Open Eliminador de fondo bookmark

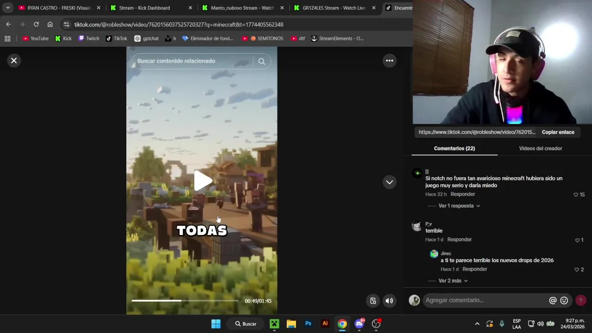click(x=208, y=38)
